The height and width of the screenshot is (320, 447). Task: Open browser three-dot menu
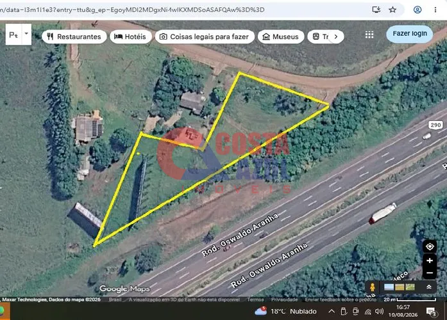click(435, 10)
